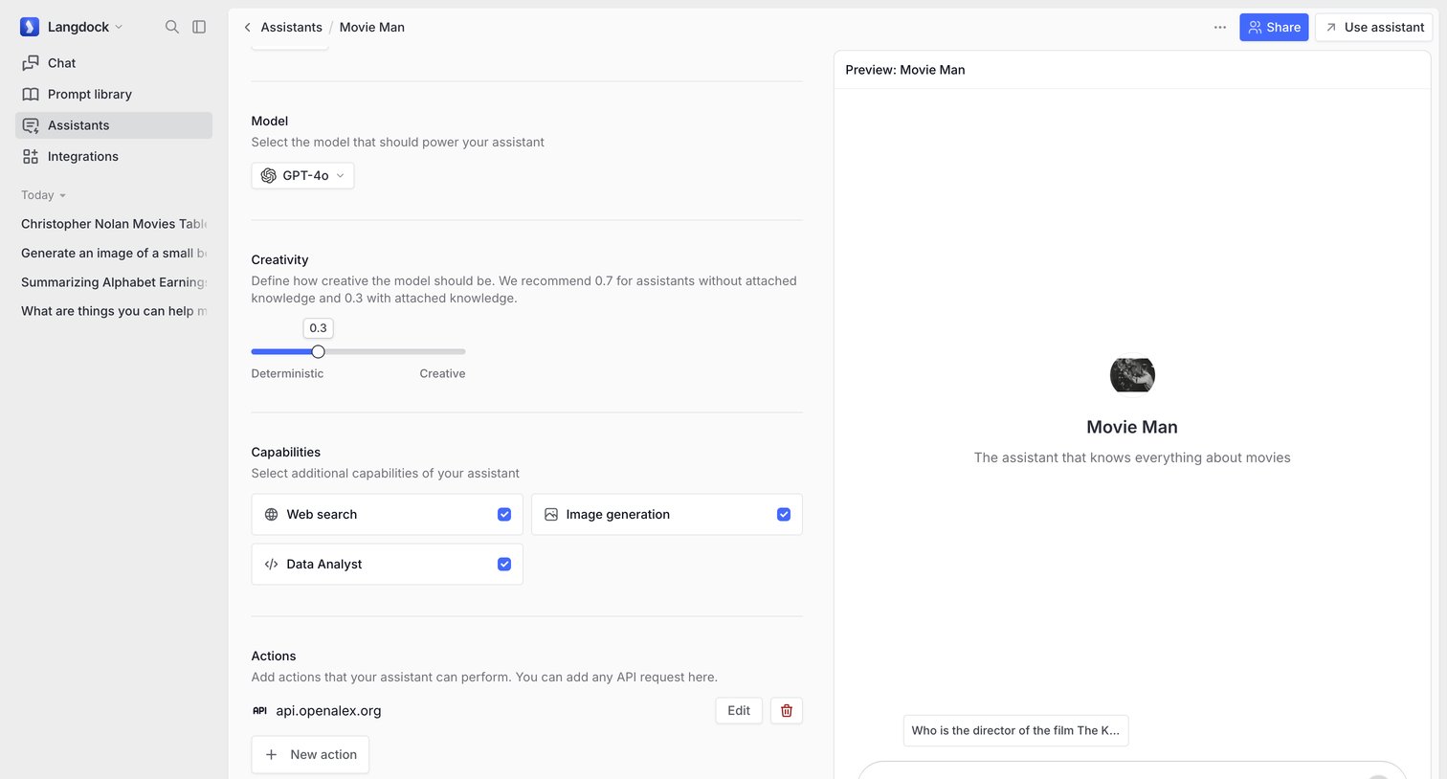Image resolution: width=1447 pixels, height=779 pixels.
Task: Open Summarizing Alphabet Earnings chat
Action: pos(114,282)
